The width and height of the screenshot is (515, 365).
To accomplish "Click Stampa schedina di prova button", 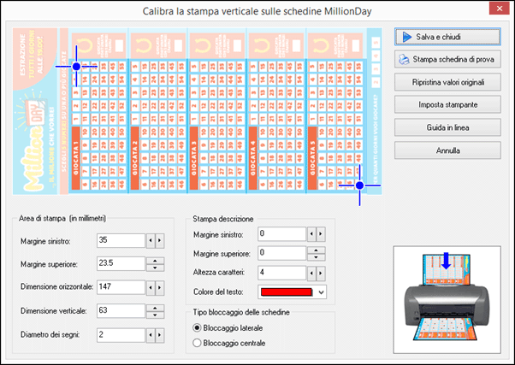I will tap(447, 59).
